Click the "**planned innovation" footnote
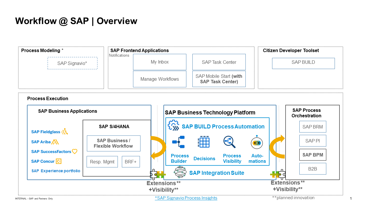The height and width of the screenshot is (206, 367). (x=293, y=198)
